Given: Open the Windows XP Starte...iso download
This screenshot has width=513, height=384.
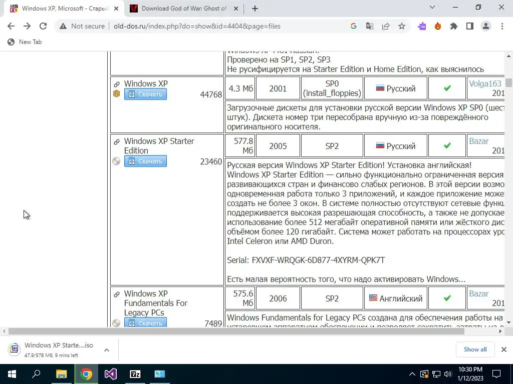Looking at the screenshot, I should pos(59,345).
